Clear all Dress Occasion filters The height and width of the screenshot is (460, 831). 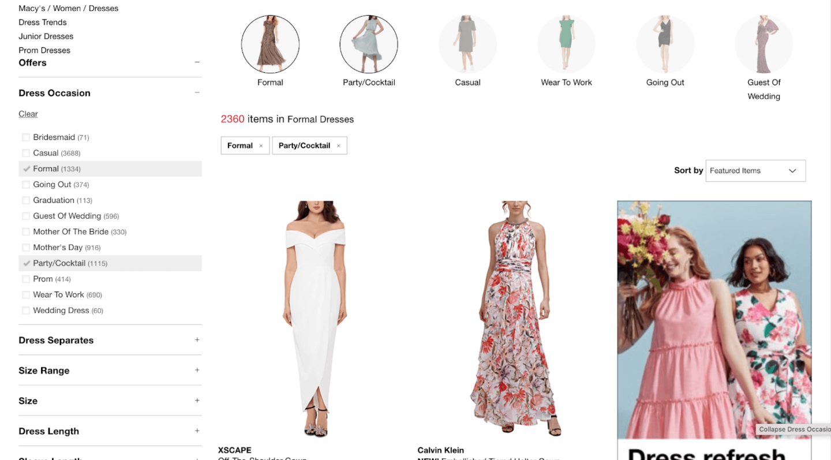(x=28, y=114)
